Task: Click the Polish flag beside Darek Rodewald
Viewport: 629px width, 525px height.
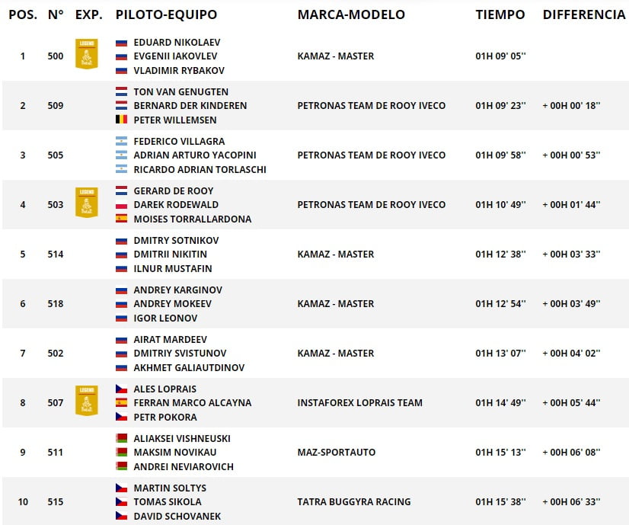Action: pyautogui.click(x=122, y=205)
